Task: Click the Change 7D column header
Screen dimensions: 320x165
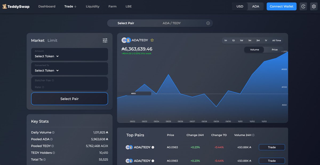Action: (x=219, y=135)
